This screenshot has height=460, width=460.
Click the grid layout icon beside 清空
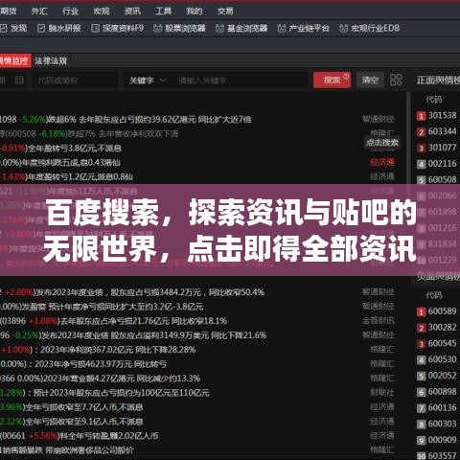[396, 80]
